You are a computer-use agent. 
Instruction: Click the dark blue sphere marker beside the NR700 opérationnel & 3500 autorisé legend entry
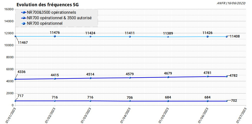pos(24,18)
